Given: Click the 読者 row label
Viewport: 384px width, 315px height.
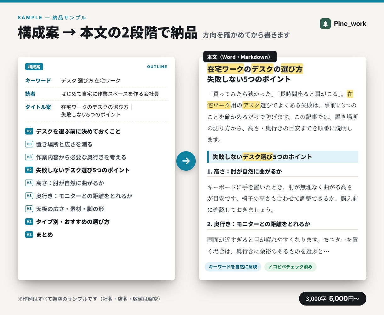Looking at the screenshot, I should (x=30, y=94).
